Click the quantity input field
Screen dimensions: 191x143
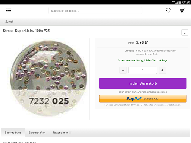click(x=143, y=70)
